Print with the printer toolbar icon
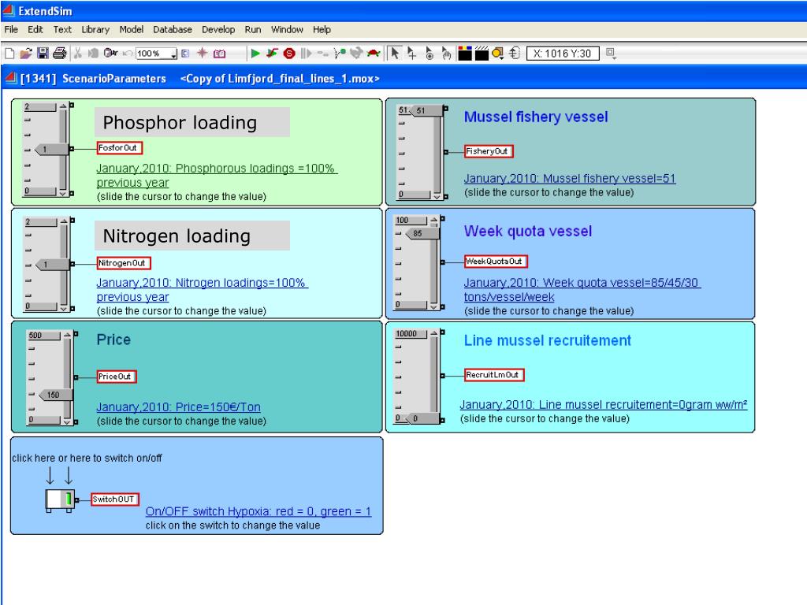The image size is (807, 605). pyautogui.click(x=60, y=53)
